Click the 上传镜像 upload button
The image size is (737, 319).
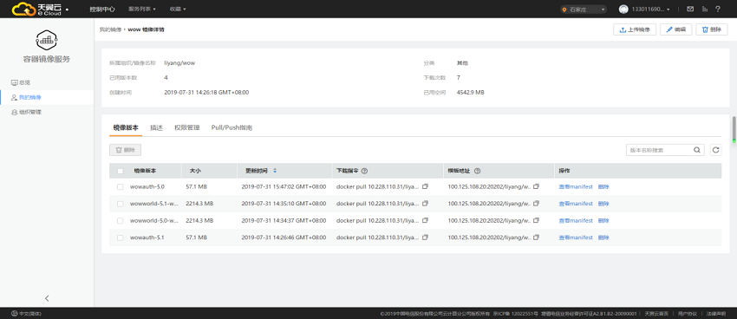tap(635, 29)
